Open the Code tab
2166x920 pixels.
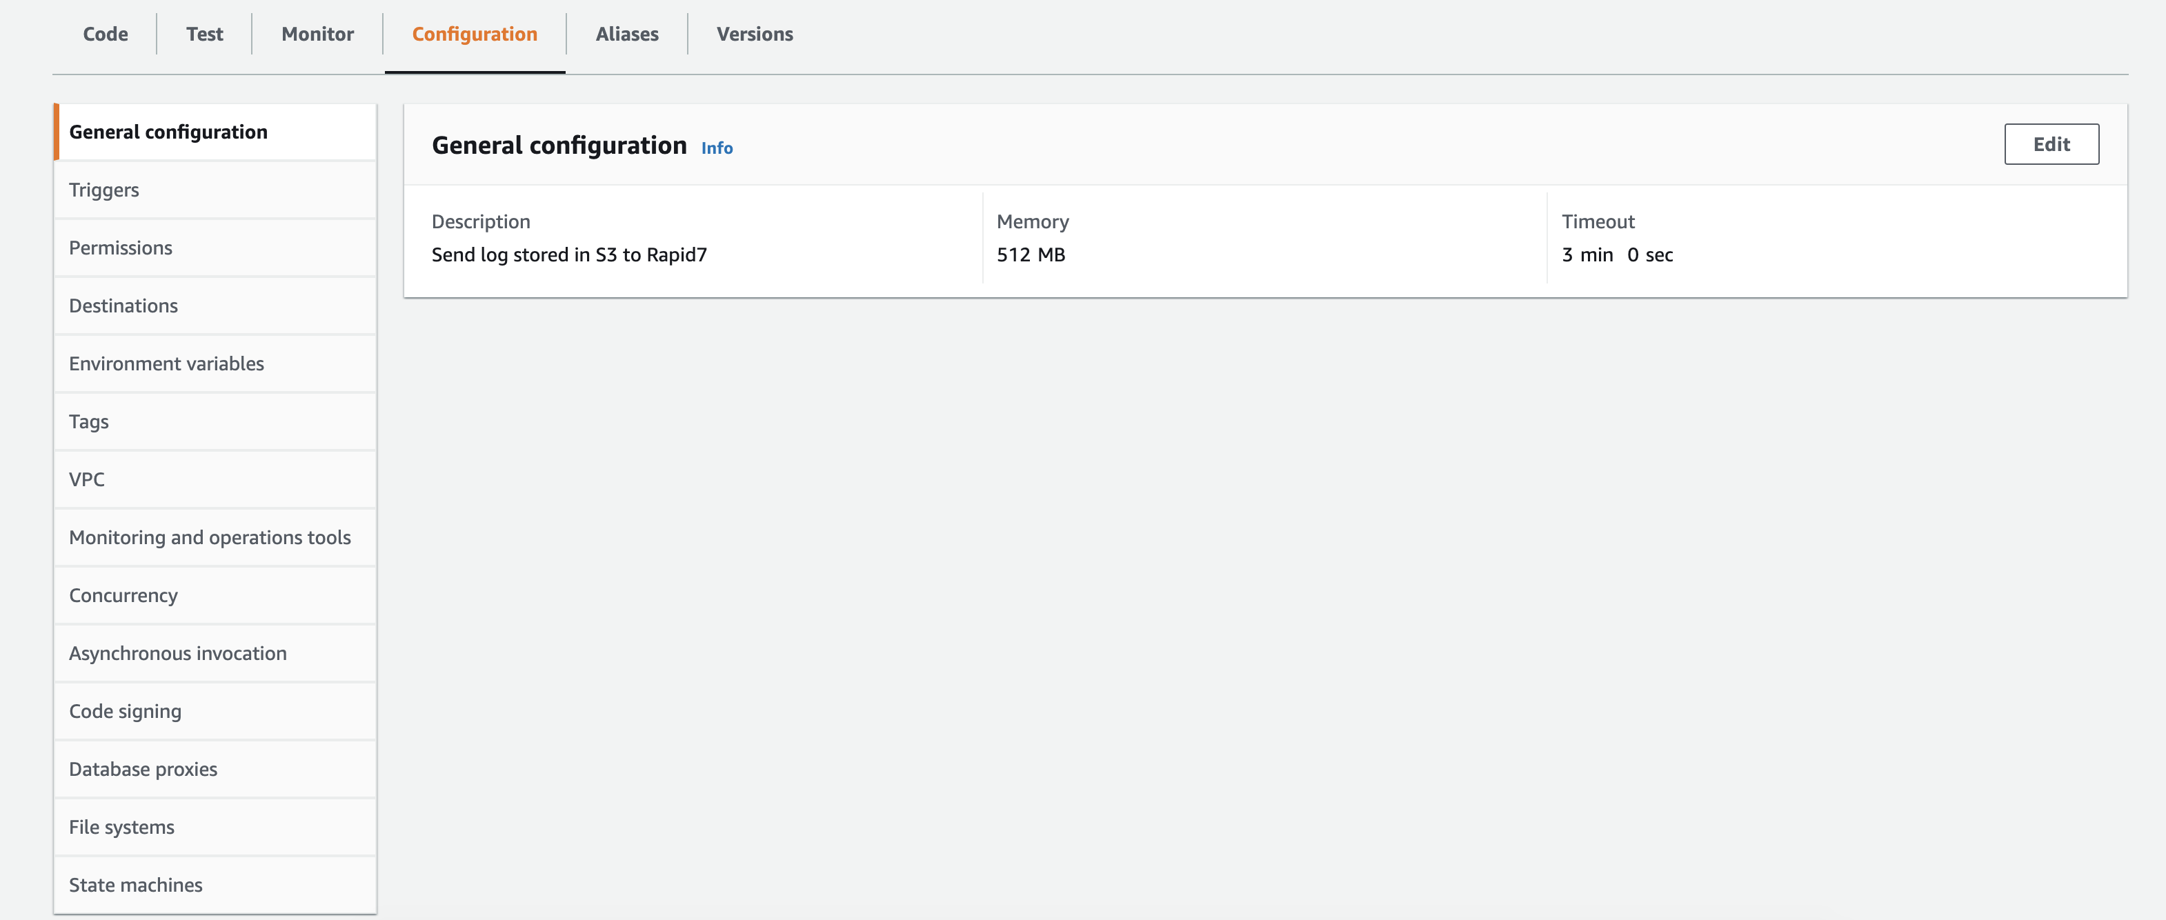click(x=105, y=34)
